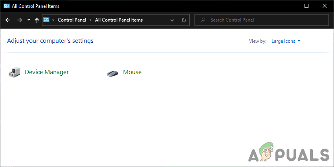
Task: Open the recent locations dropdown arrow
Action: point(29,20)
